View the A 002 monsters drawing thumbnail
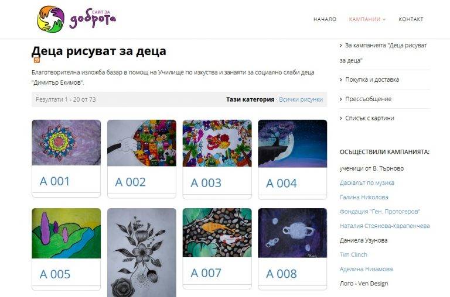 [x=142, y=143]
